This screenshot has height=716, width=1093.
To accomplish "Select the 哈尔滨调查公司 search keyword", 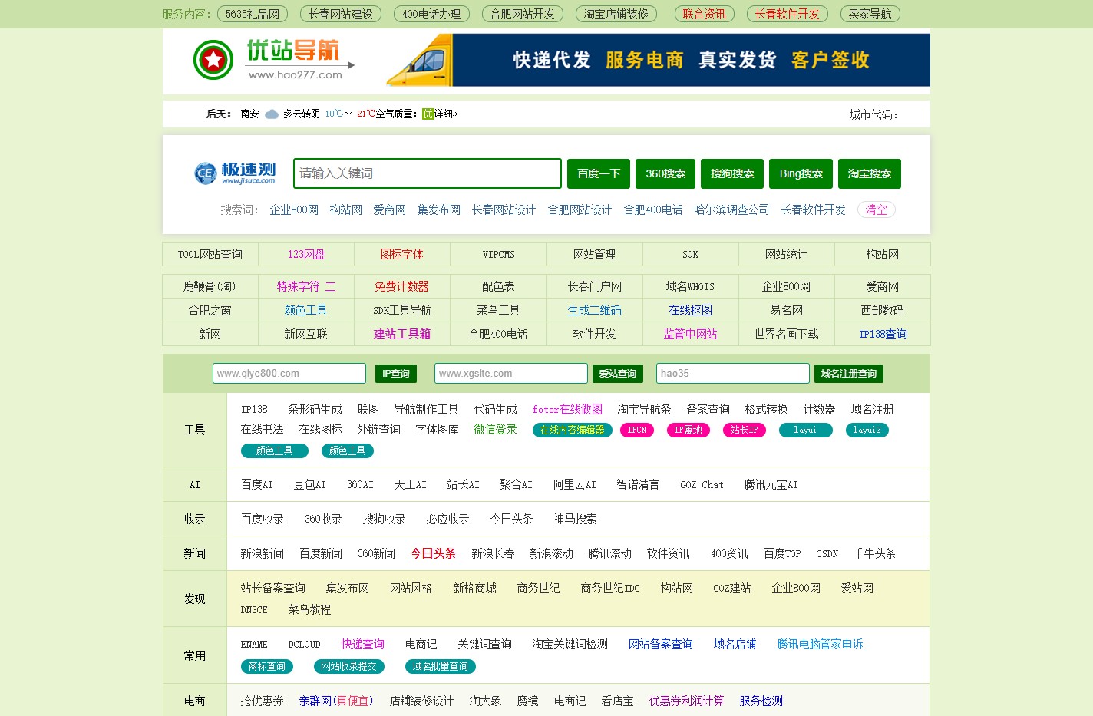I will pyautogui.click(x=731, y=210).
